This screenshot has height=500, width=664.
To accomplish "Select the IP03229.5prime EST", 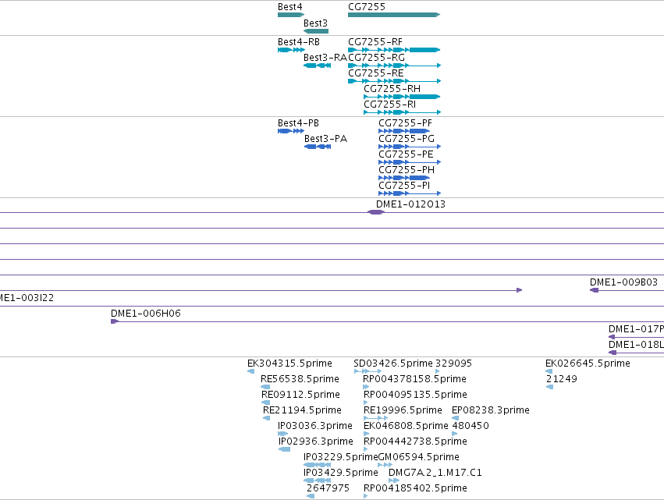I will (317, 465).
